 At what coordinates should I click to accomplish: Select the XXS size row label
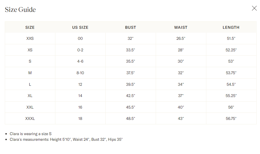pyautogui.click(x=30, y=38)
